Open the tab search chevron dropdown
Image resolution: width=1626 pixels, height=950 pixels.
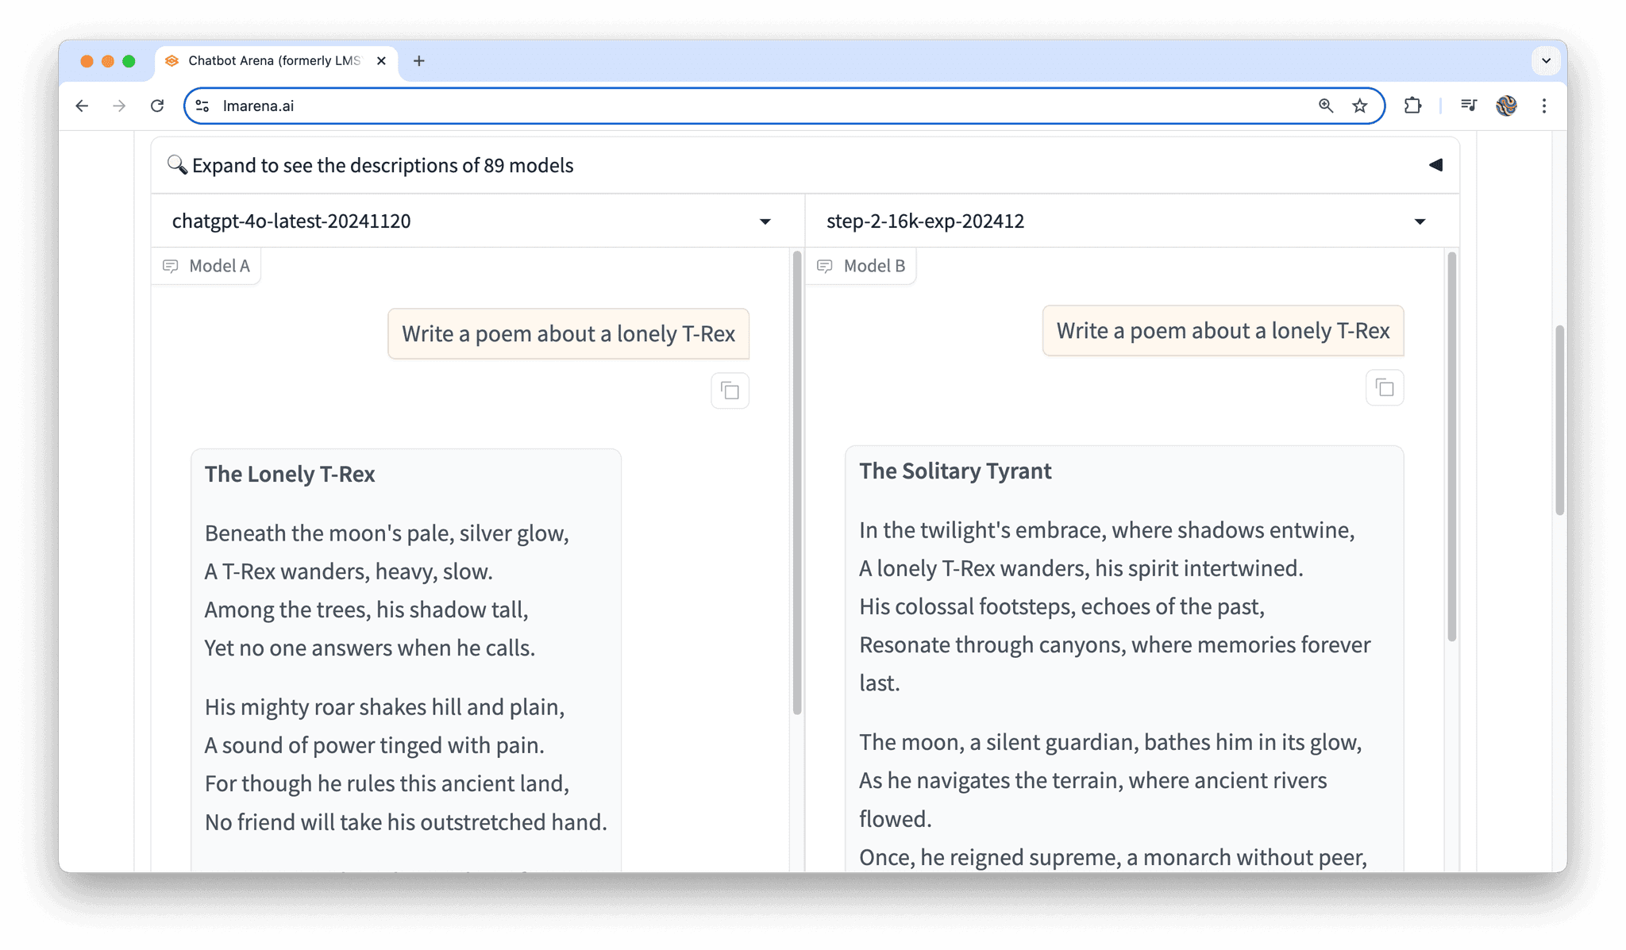point(1546,60)
